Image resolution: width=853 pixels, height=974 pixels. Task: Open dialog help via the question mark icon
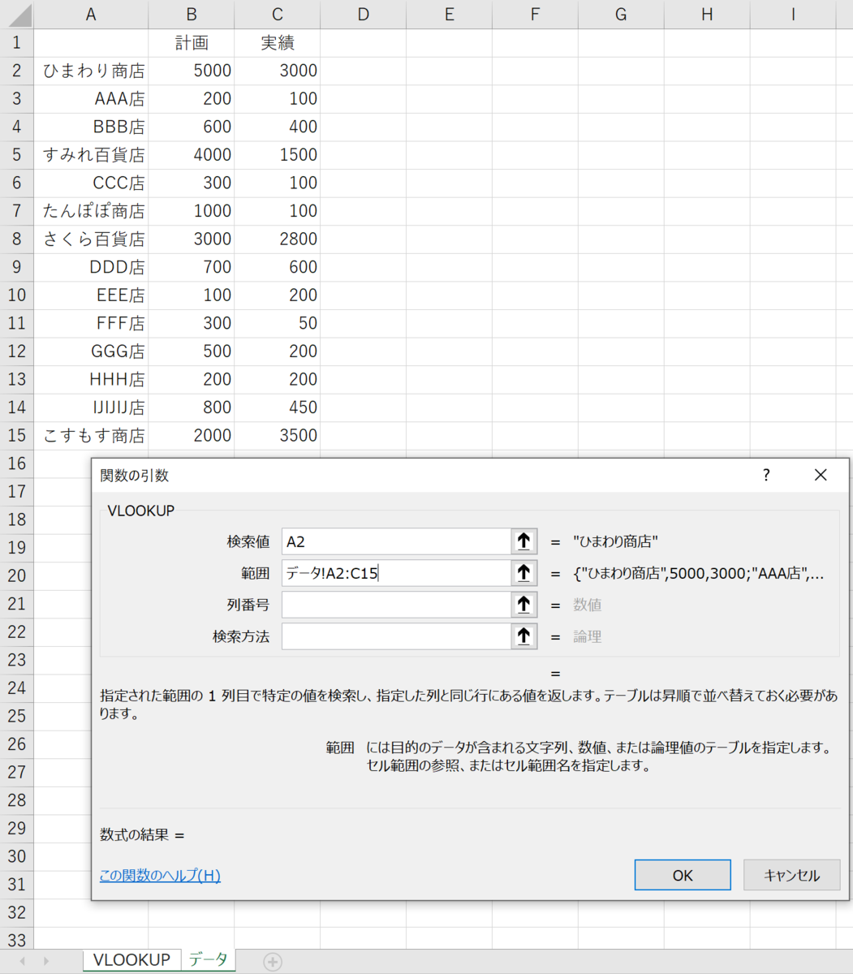pos(765,475)
